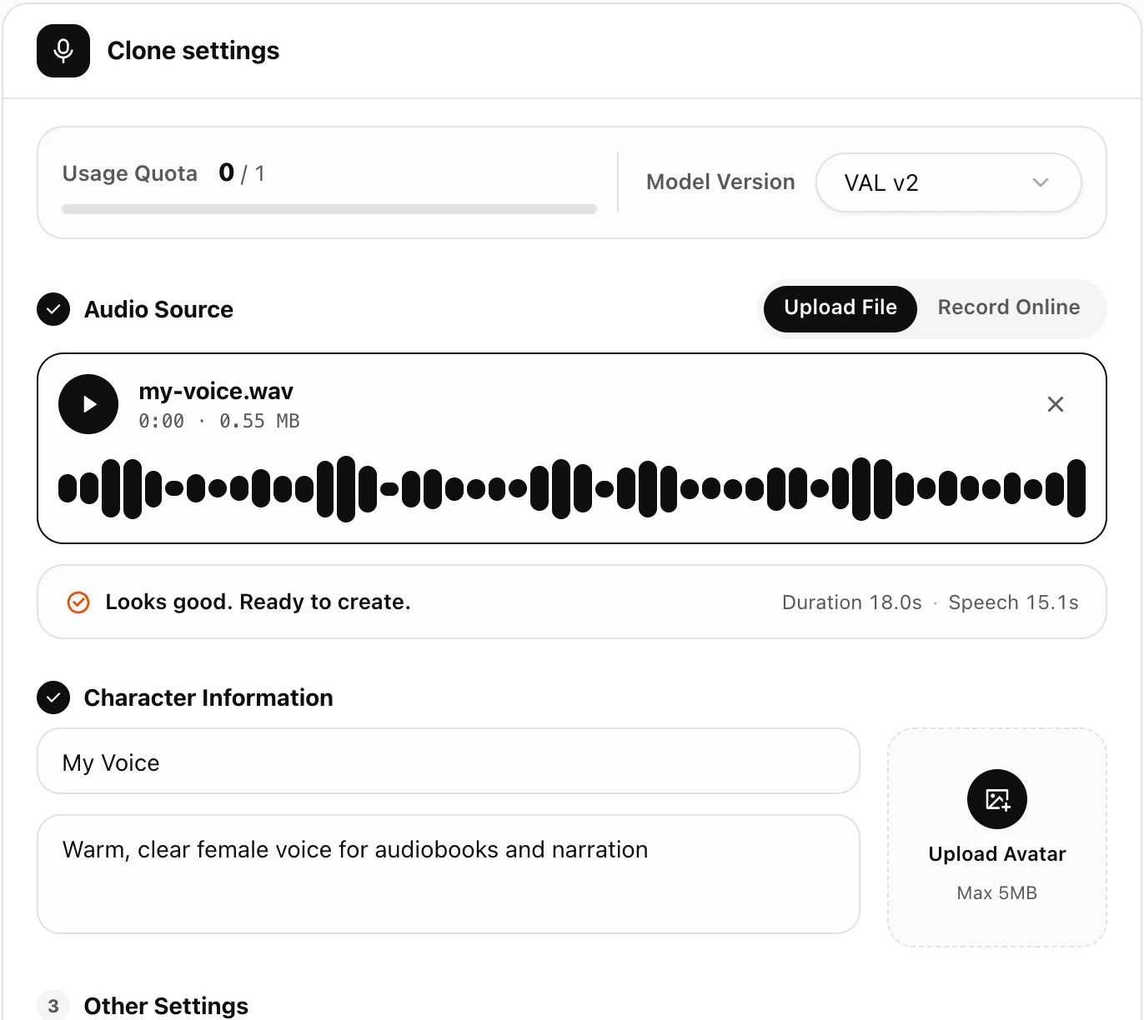Click the Usage Quota 0 / 1 counter
This screenshot has height=1020, width=1144.
(x=242, y=173)
